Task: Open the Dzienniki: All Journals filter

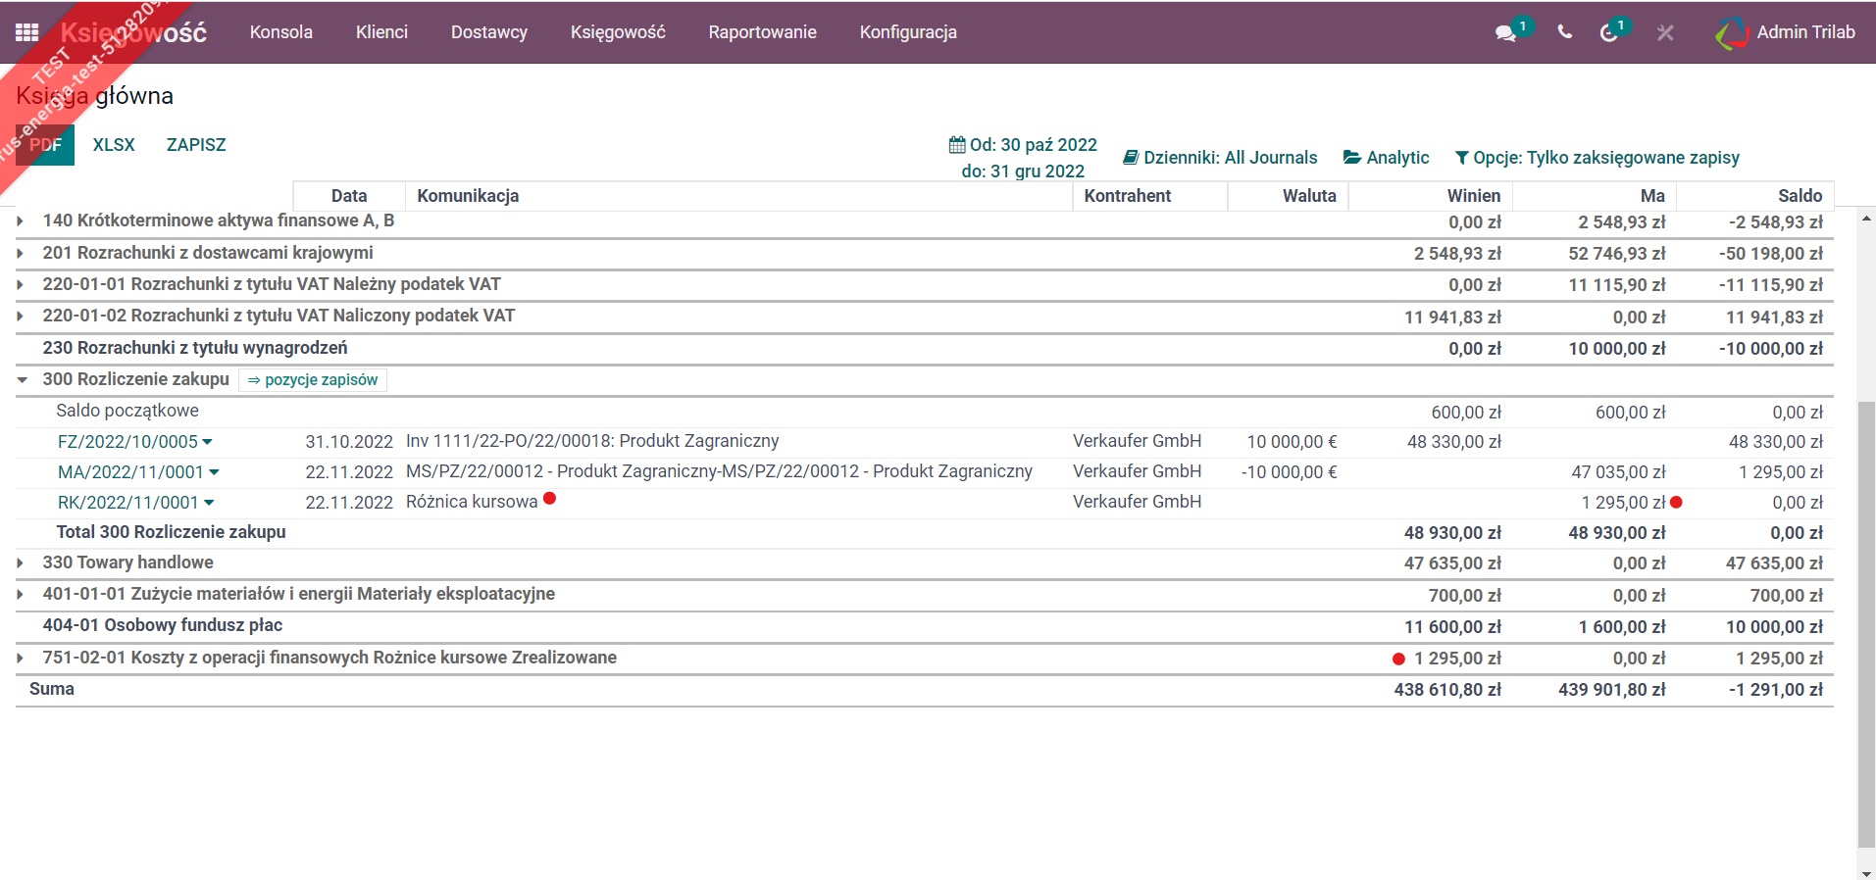Action: pyautogui.click(x=1220, y=158)
